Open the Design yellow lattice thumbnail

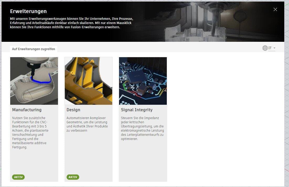tap(88, 81)
